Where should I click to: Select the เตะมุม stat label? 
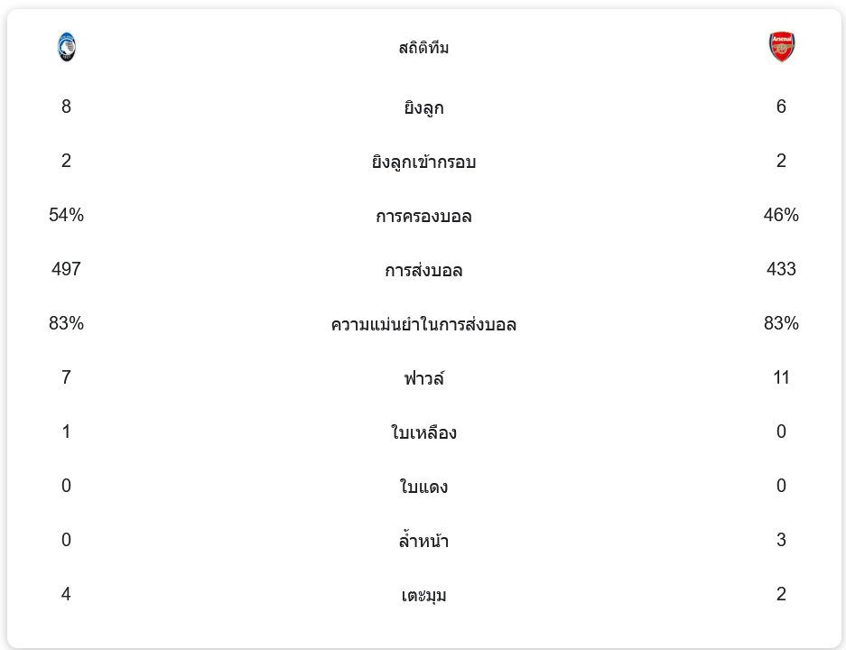coord(423,596)
